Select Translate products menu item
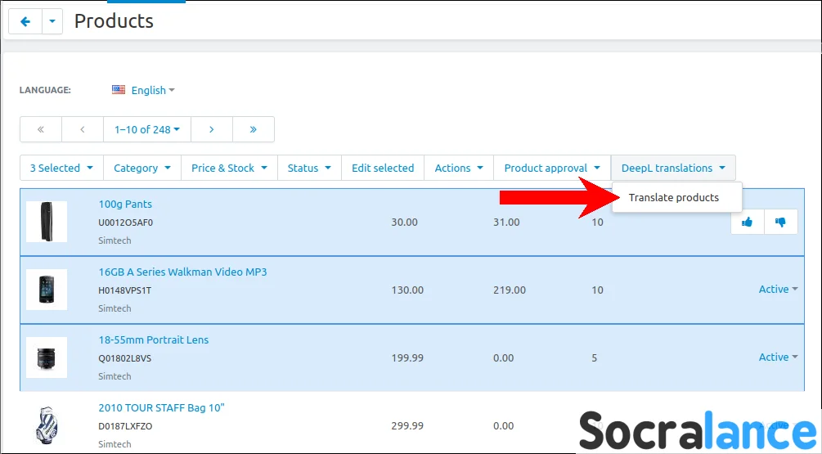This screenshot has width=822, height=454. [674, 197]
